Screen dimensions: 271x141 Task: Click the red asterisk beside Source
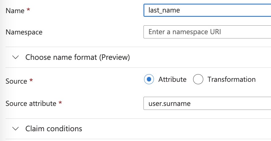click(31, 81)
